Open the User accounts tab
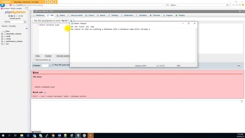Image resolution: width=245 pixels, height=138 pixels. click(x=75, y=15)
